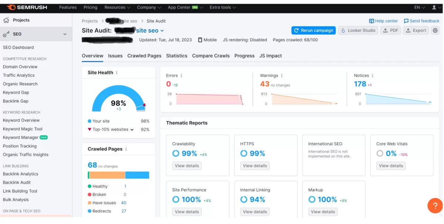Open audit settings gear icon

(x=435, y=30)
